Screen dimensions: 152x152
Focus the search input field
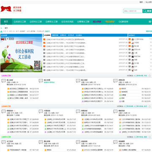coord(133,11)
